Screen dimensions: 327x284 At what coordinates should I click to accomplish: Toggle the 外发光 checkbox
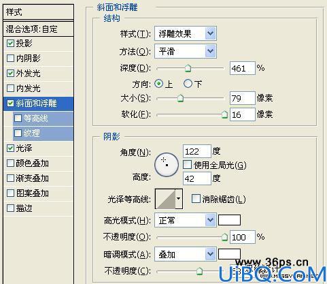(x=10, y=74)
